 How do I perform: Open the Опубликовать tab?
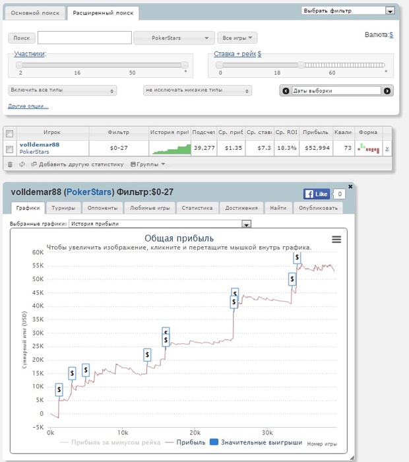[319, 208]
